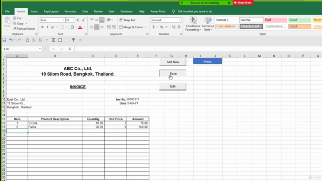Toggle bold formatting
The width and height of the screenshot is (322, 181).
click(42, 27)
